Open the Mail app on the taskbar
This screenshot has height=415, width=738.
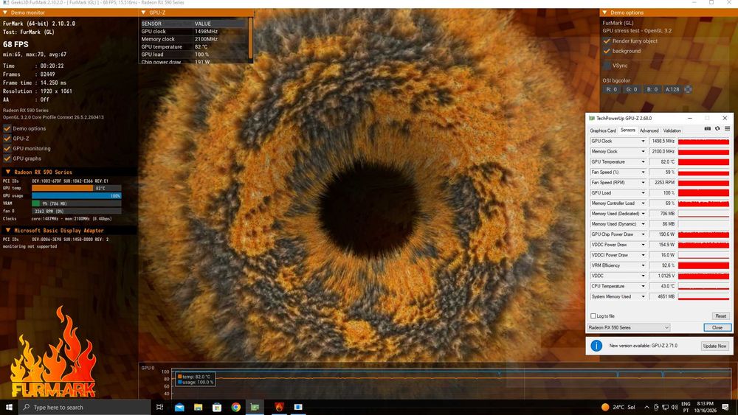click(179, 407)
